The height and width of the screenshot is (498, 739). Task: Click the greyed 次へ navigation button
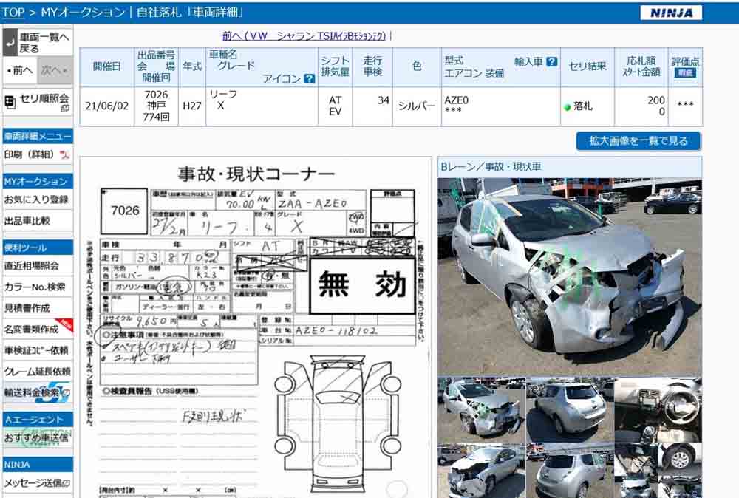pos(55,71)
